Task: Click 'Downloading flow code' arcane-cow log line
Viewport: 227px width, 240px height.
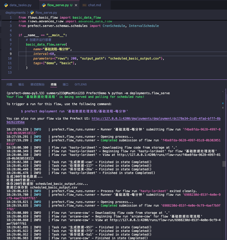Action: click(88, 213)
